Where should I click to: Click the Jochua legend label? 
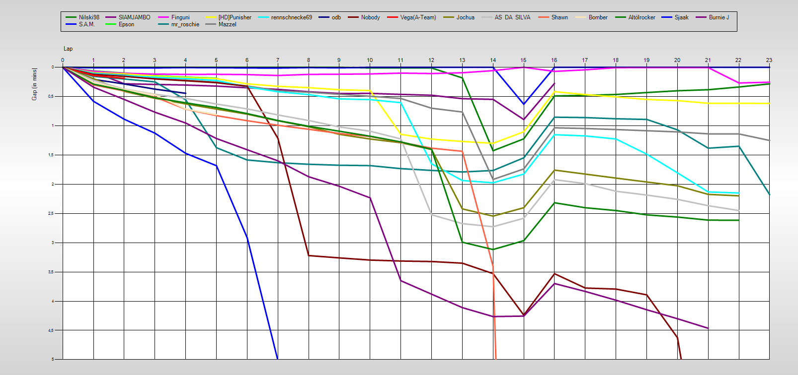465,17
